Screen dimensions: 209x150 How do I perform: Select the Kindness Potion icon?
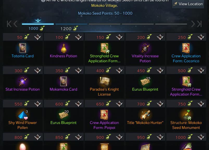(64, 48)
